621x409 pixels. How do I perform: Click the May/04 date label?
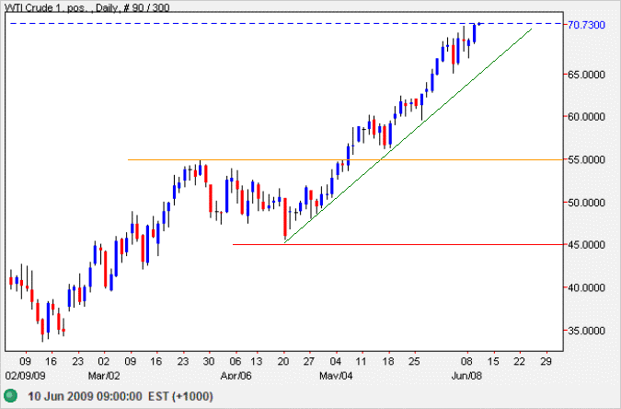click(336, 376)
